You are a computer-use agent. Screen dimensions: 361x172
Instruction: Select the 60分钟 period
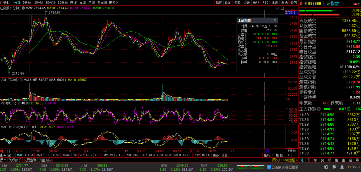[x=63, y=3]
